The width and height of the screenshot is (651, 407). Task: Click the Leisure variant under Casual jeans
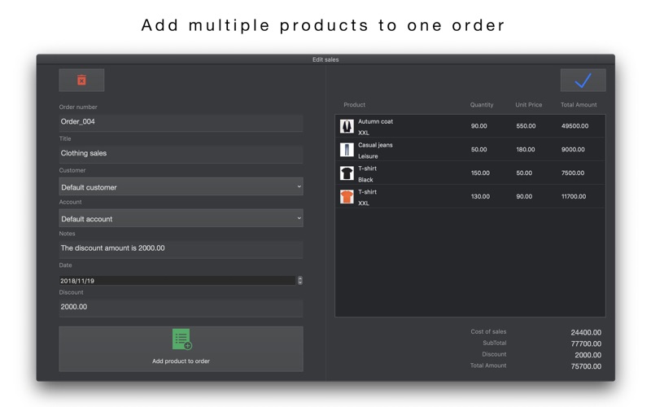pos(368,156)
